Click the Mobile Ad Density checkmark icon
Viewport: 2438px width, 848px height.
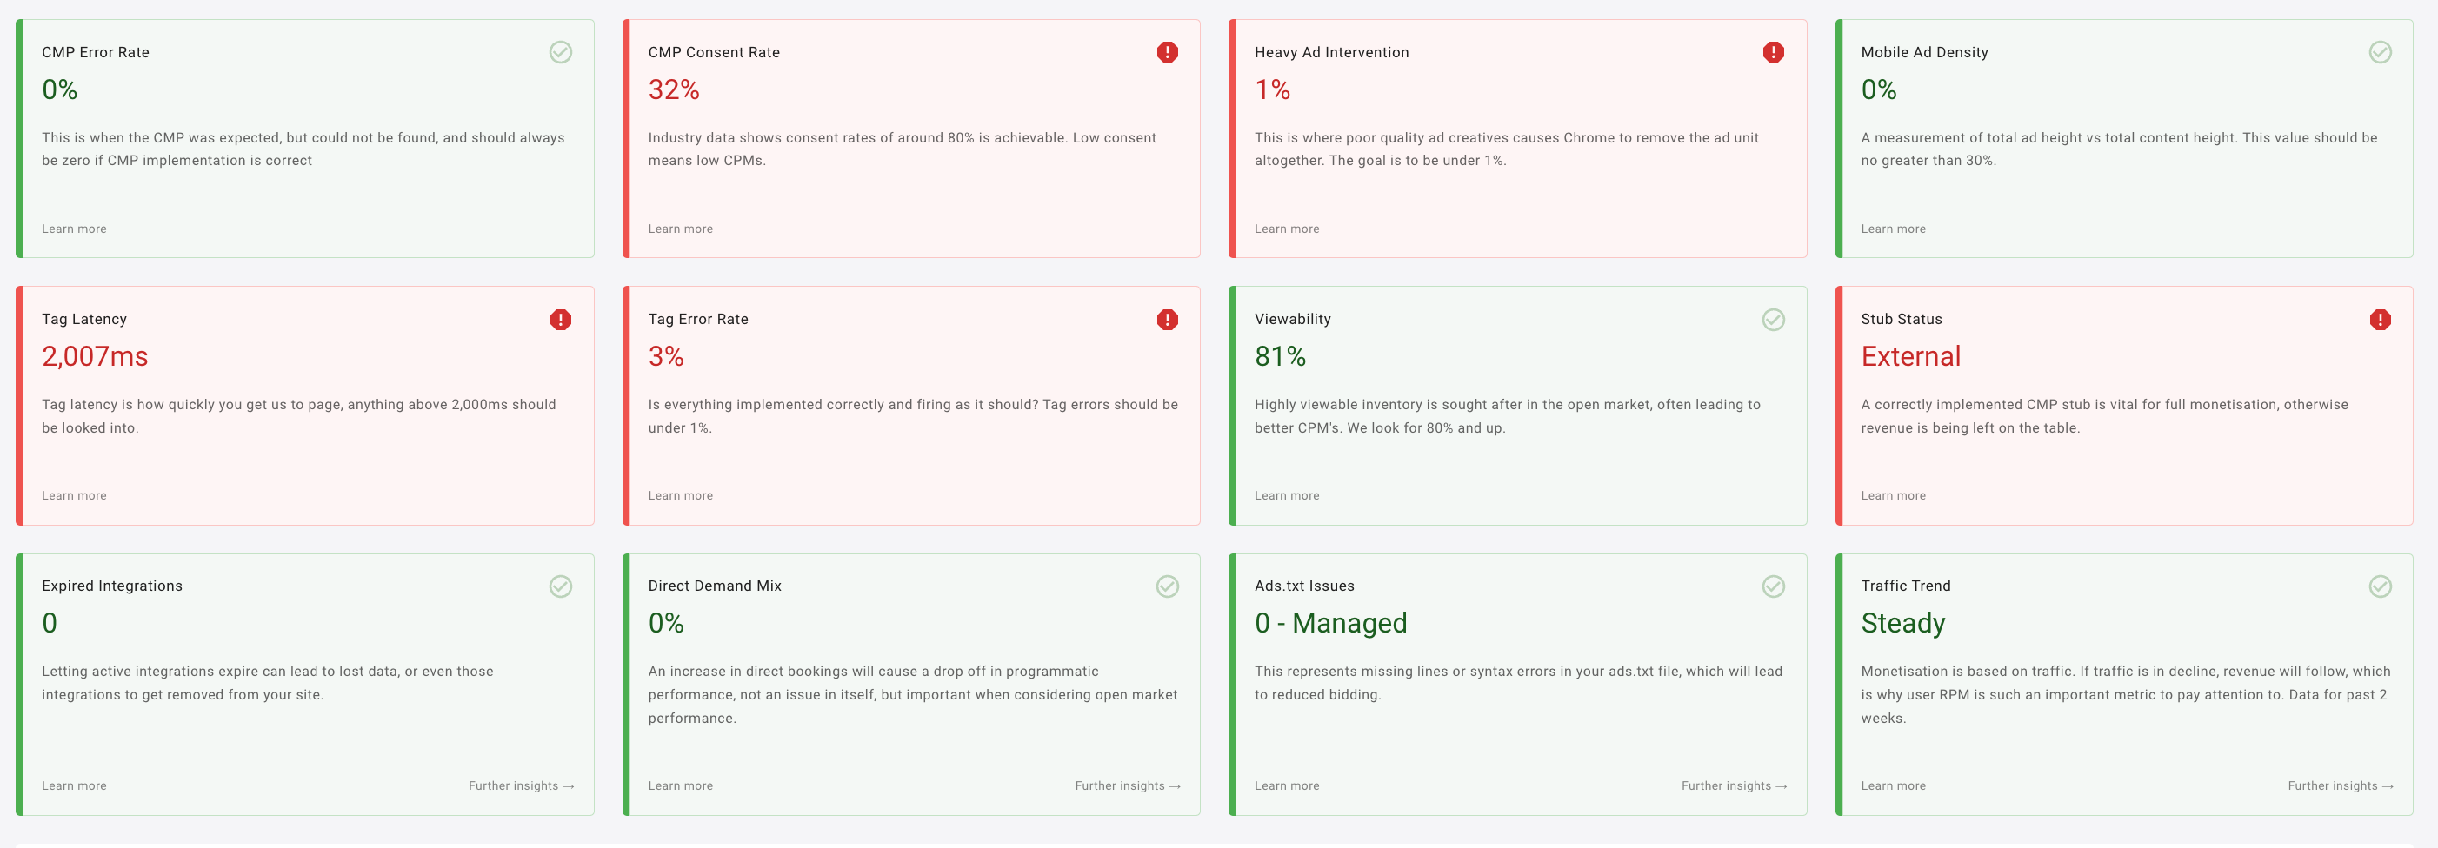pyautogui.click(x=2380, y=52)
